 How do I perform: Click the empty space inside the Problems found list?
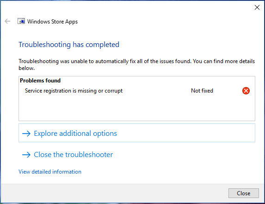137,108
